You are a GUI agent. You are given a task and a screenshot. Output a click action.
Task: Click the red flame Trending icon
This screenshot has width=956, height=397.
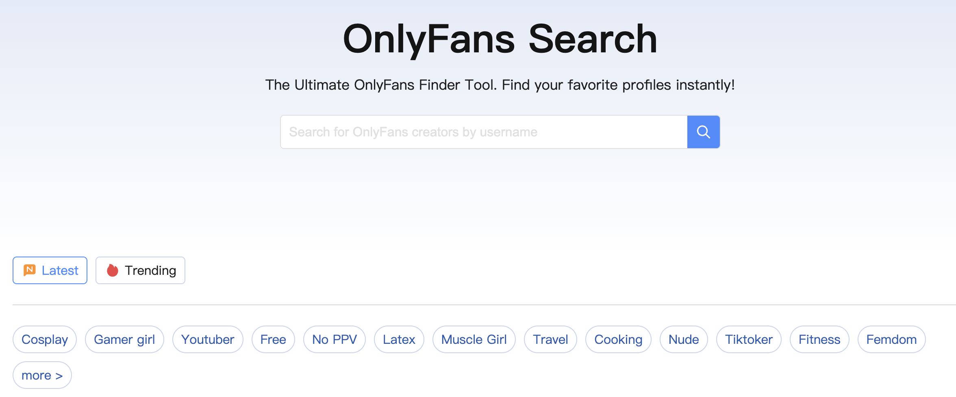click(113, 270)
